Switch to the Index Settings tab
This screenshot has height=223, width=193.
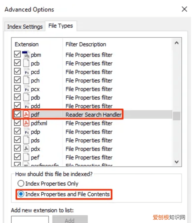(25, 26)
